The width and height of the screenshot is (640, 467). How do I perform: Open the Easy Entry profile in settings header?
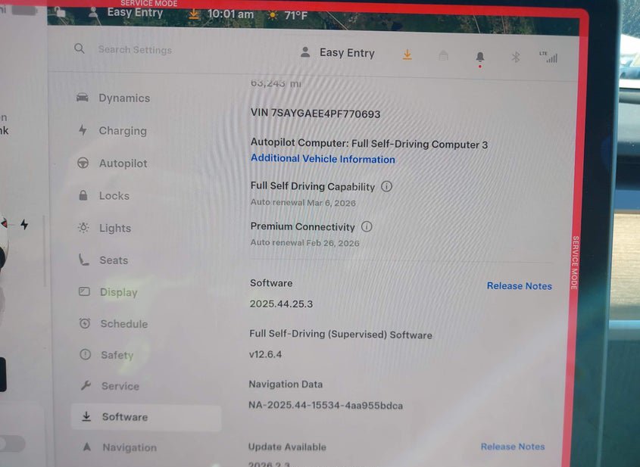[x=338, y=53]
